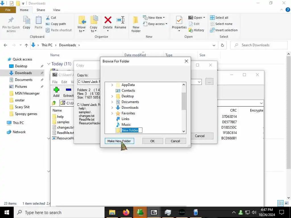This screenshot has height=218, width=291.
Task: Open the File ribbon tab
Action: click(8, 10)
